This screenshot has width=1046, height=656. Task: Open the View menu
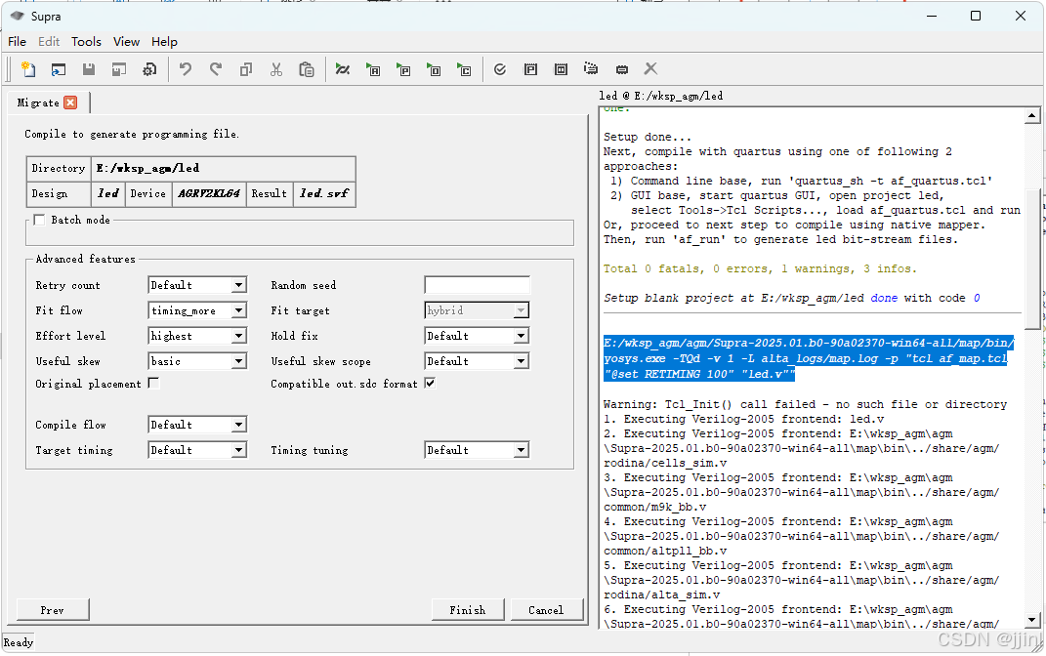[x=126, y=41]
